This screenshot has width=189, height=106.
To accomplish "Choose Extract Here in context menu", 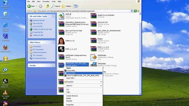I will pyautogui.click(x=83, y=73).
